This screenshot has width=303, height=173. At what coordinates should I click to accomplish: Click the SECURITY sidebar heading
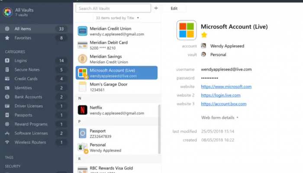pyautogui.click(x=13, y=166)
